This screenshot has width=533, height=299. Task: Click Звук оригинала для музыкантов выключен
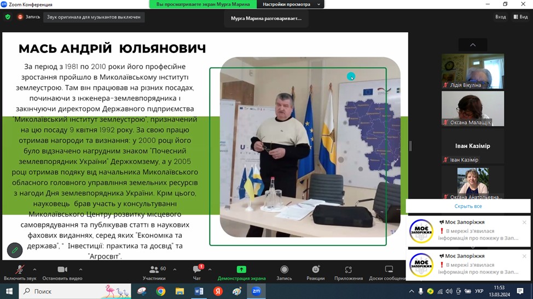tap(94, 17)
